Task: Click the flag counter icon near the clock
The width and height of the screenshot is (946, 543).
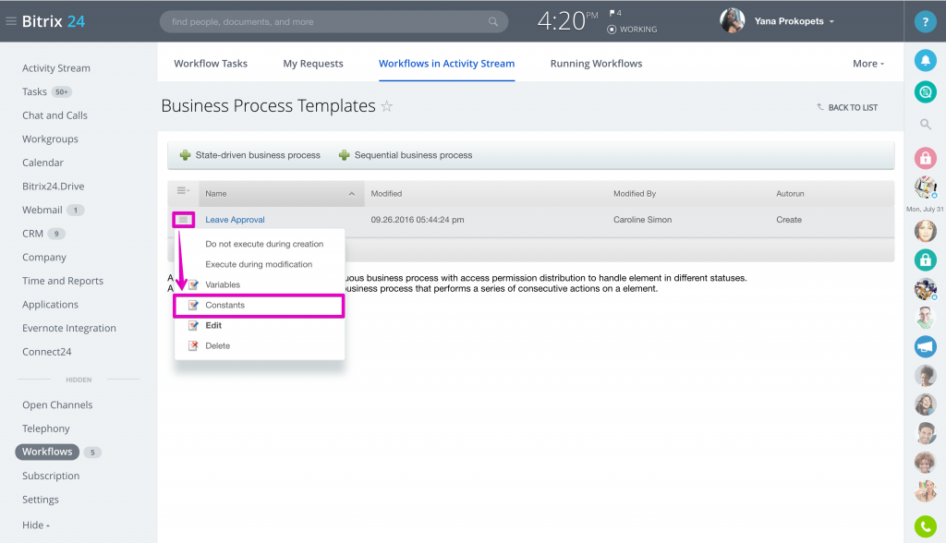Action: pyautogui.click(x=614, y=13)
